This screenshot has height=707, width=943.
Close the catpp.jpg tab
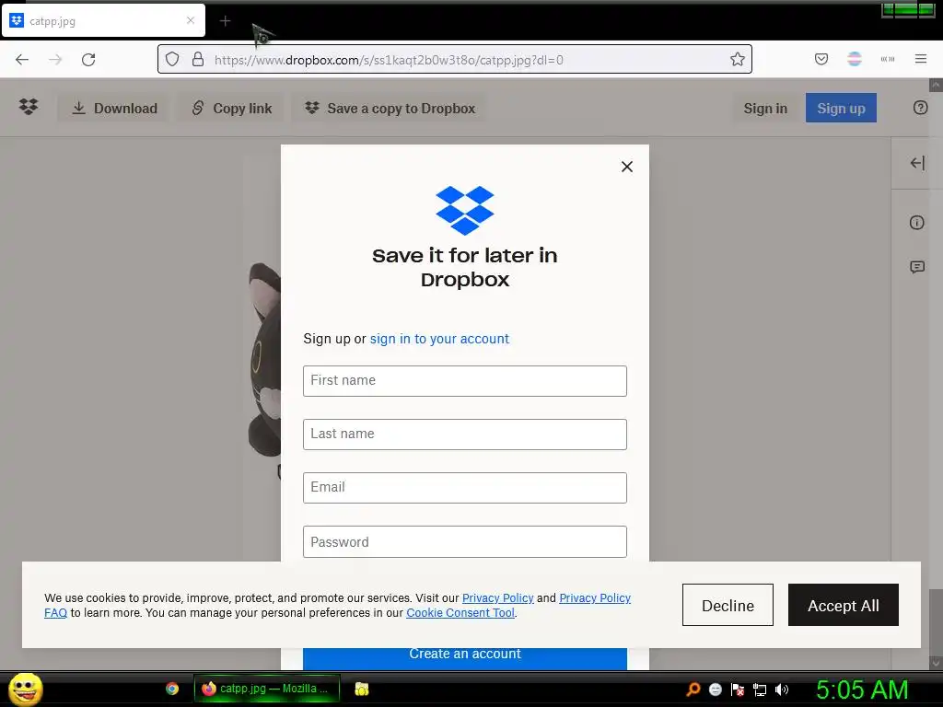click(190, 20)
